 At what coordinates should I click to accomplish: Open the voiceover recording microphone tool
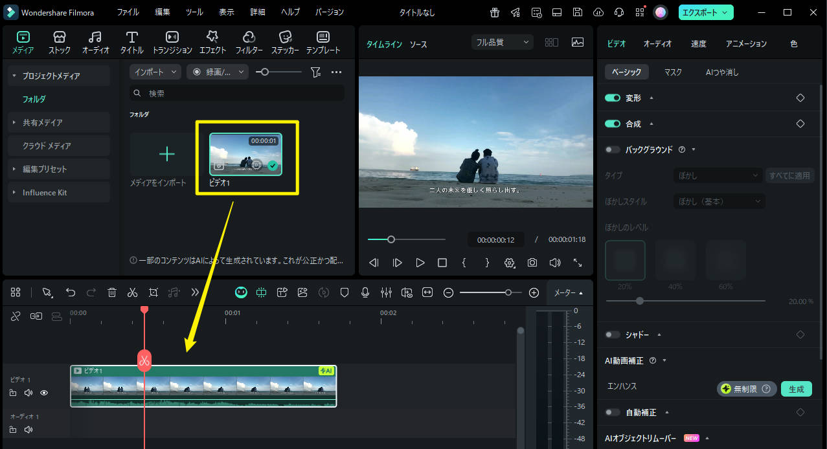[x=365, y=292]
